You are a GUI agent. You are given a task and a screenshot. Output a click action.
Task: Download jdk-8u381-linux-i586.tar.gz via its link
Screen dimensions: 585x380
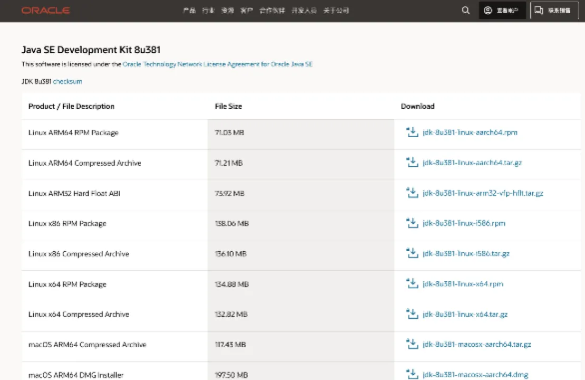pos(466,254)
